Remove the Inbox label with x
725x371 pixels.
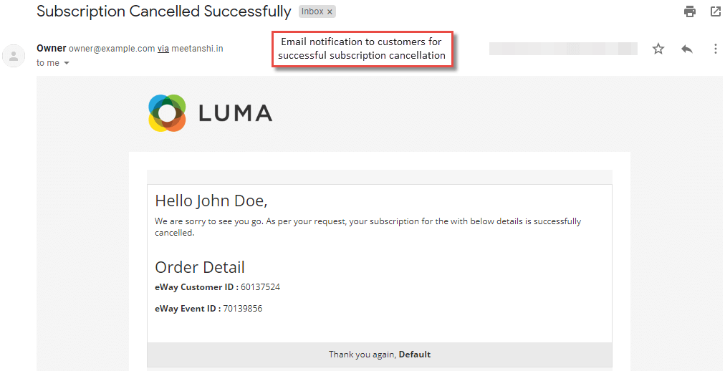pyautogui.click(x=330, y=12)
